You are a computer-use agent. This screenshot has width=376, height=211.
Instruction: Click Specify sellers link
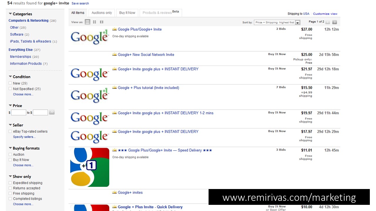[24, 137]
